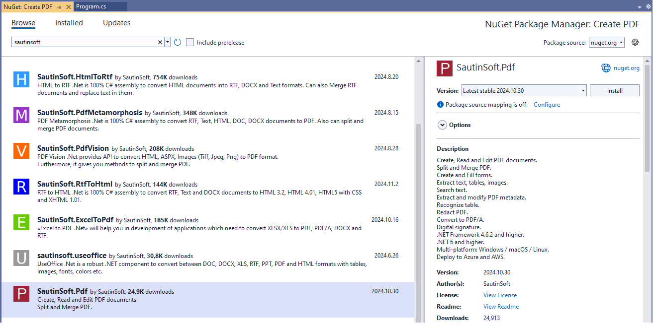Click the sautinsoft.useoffice package icon

pyautogui.click(x=21, y=258)
